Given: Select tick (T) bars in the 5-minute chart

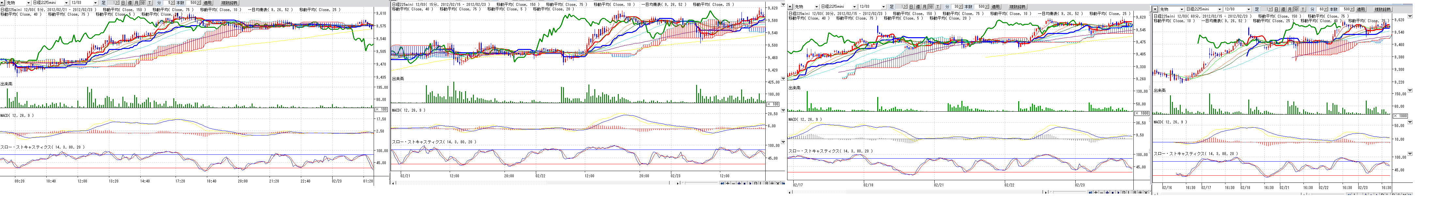Looking at the screenshot, I should point(150,3).
